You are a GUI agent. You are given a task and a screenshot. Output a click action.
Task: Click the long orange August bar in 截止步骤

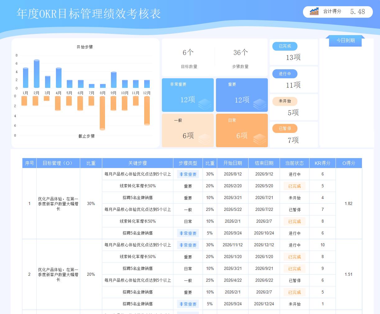(102, 113)
